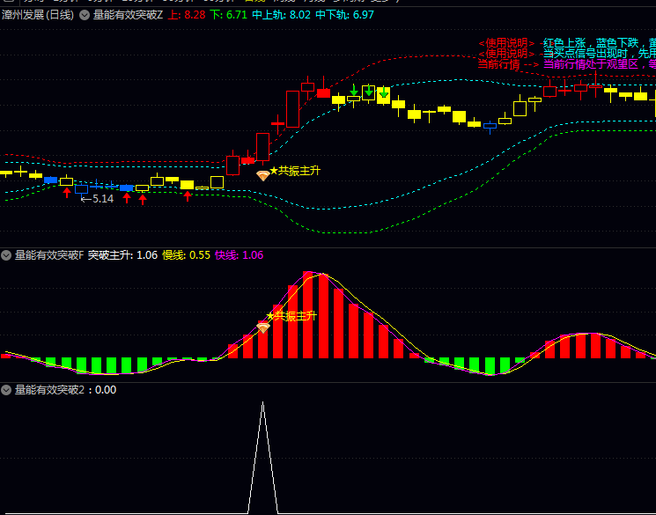The width and height of the screenshot is (656, 515).
Task: Select the 量能有效突破Z indicator name label
Action: 128,15
